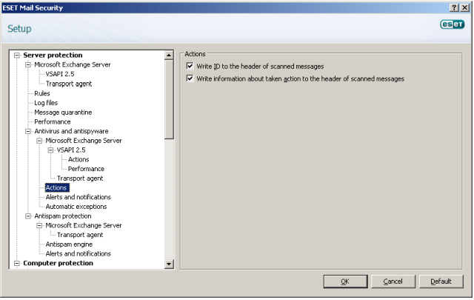Select Performance under Antivirus VSAPI 2.5

click(86, 169)
